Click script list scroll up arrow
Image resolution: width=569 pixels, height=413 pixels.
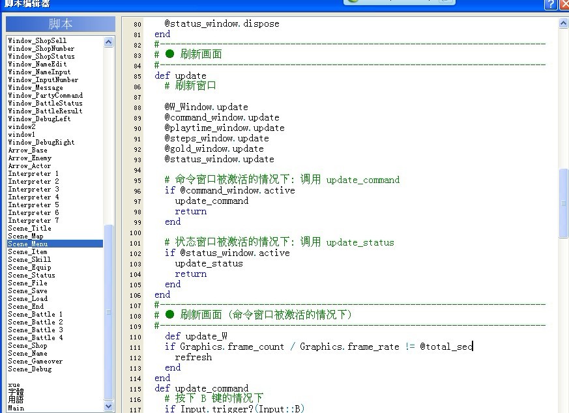click(108, 42)
